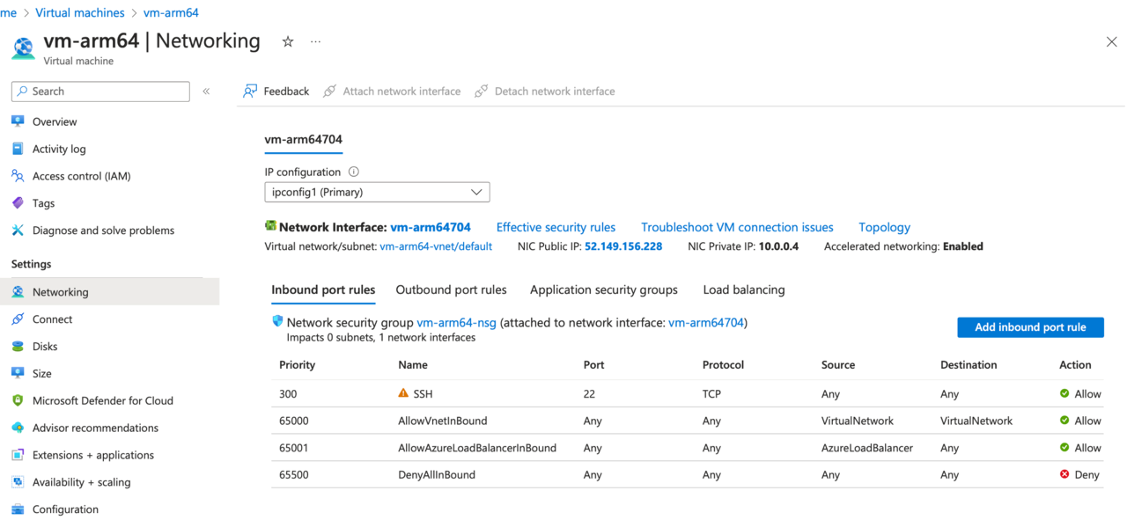
Task: Switch to Outbound port rules tab
Action: 451,289
